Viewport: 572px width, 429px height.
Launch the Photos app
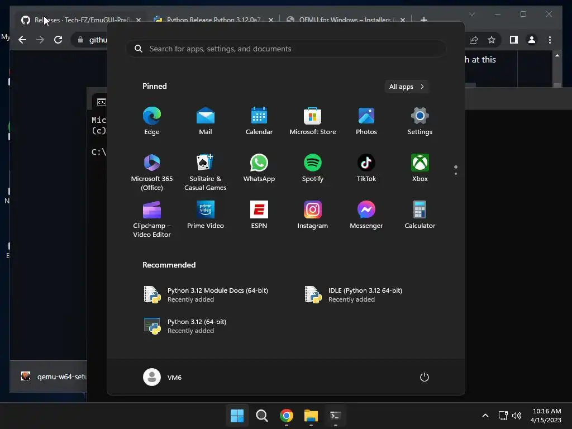tap(366, 121)
